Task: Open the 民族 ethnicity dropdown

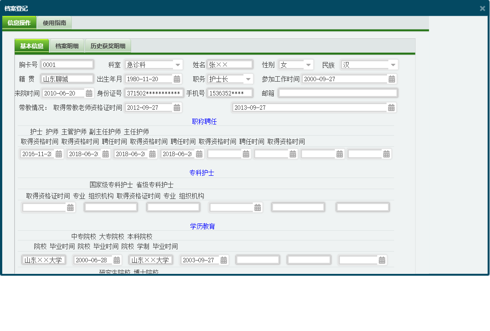Action: click(x=393, y=64)
